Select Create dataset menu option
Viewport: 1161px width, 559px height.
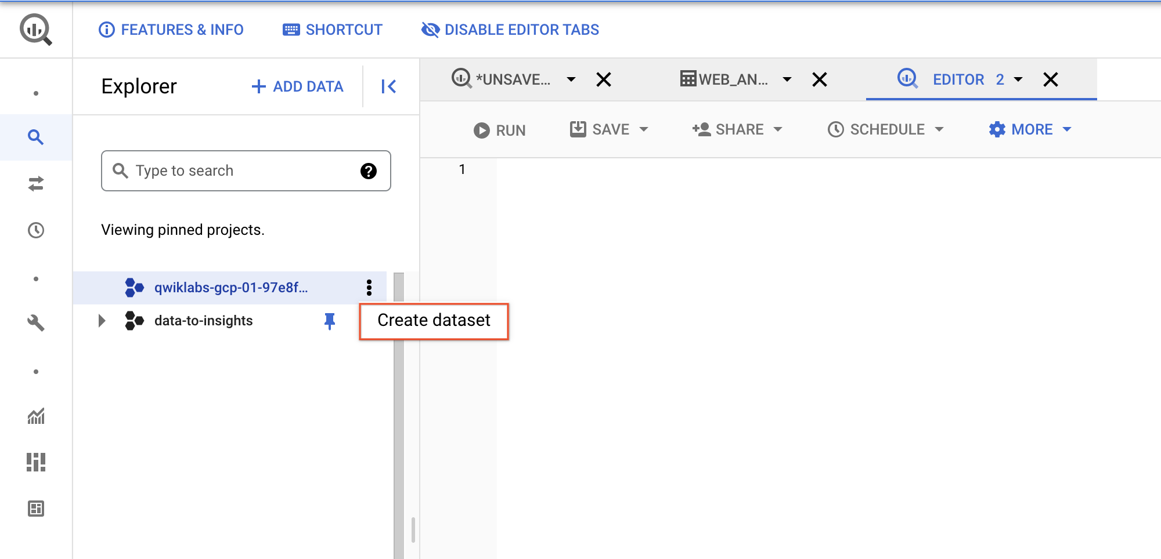tap(434, 321)
